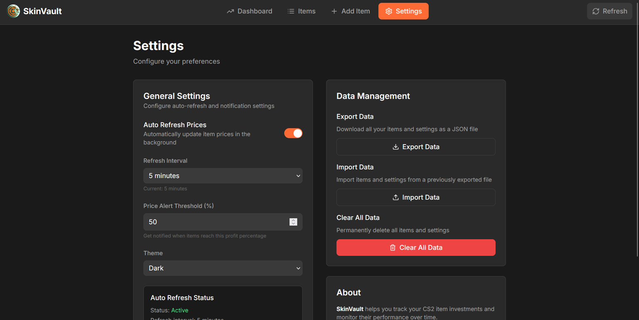Increment the Price Alert Threshold value

[293, 220]
